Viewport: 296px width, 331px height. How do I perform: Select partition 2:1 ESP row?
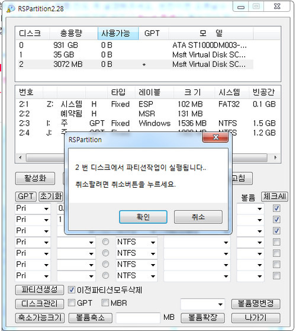click(147, 104)
